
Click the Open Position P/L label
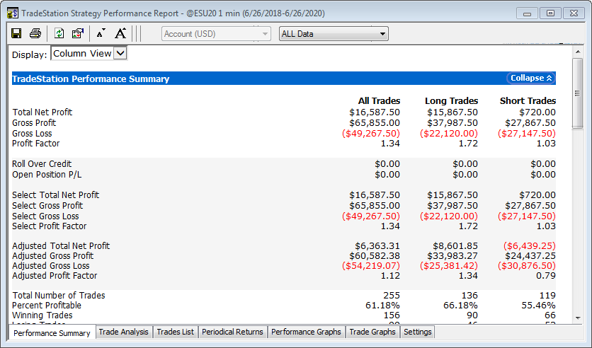(47, 175)
